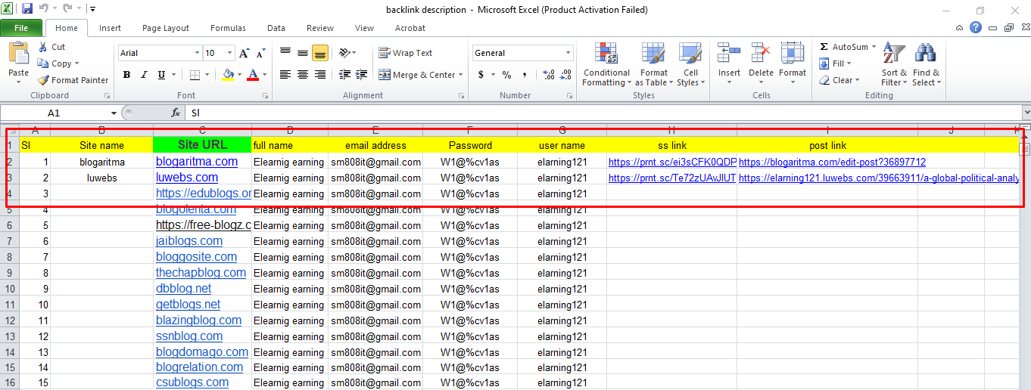Image resolution: width=1031 pixels, height=390 pixels.
Task: Open Cell Styles gallery
Action: tap(690, 65)
